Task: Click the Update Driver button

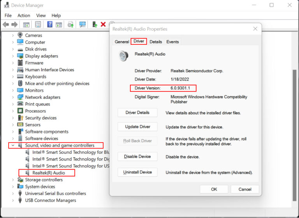Action: click(137, 127)
